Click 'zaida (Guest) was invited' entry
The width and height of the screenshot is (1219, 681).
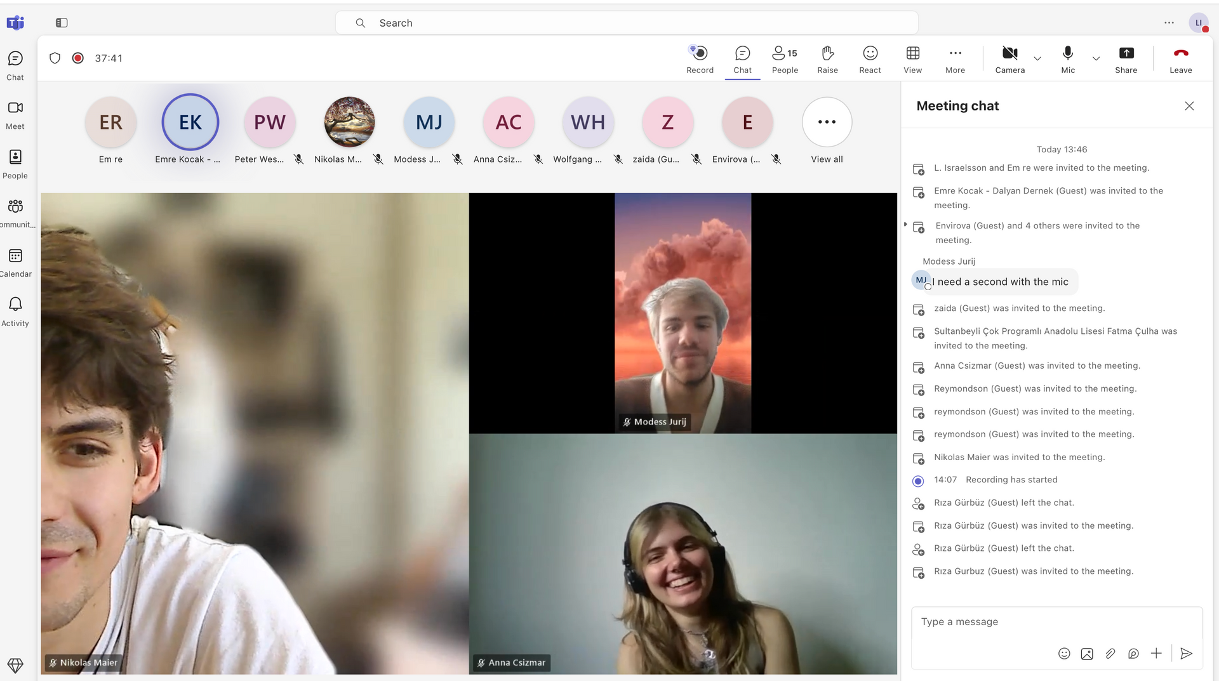pyautogui.click(x=1019, y=308)
